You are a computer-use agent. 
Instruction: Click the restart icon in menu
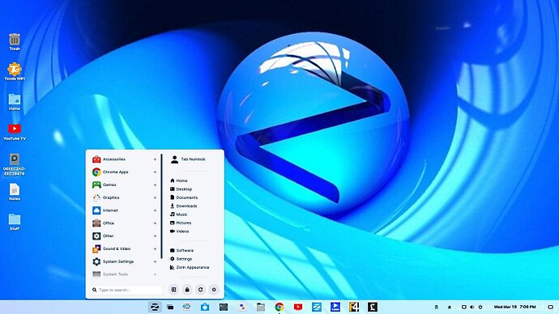tap(200, 290)
